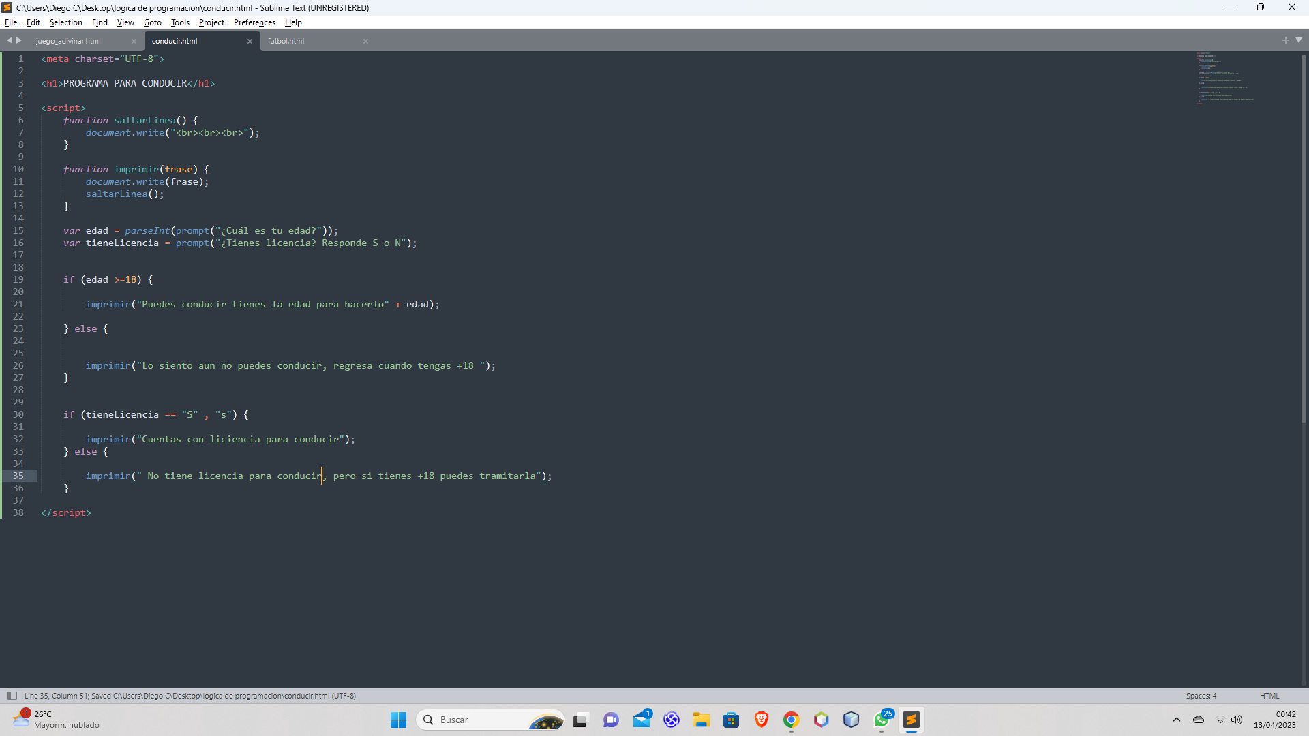Click the Buscar taskbar search box

point(490,720)
